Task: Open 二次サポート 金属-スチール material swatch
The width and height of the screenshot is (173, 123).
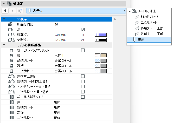Action: pyautogui.click(x=101, y=71)
